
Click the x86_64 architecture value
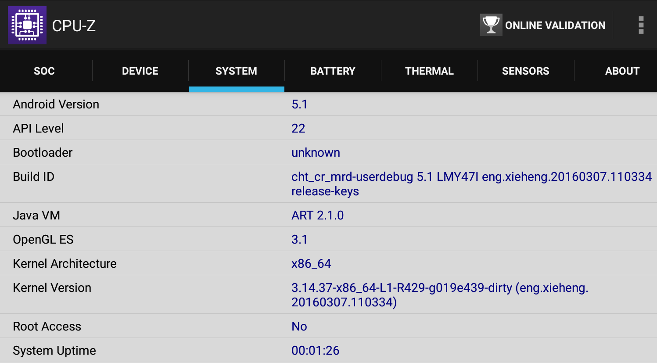[x=311, y=264]
